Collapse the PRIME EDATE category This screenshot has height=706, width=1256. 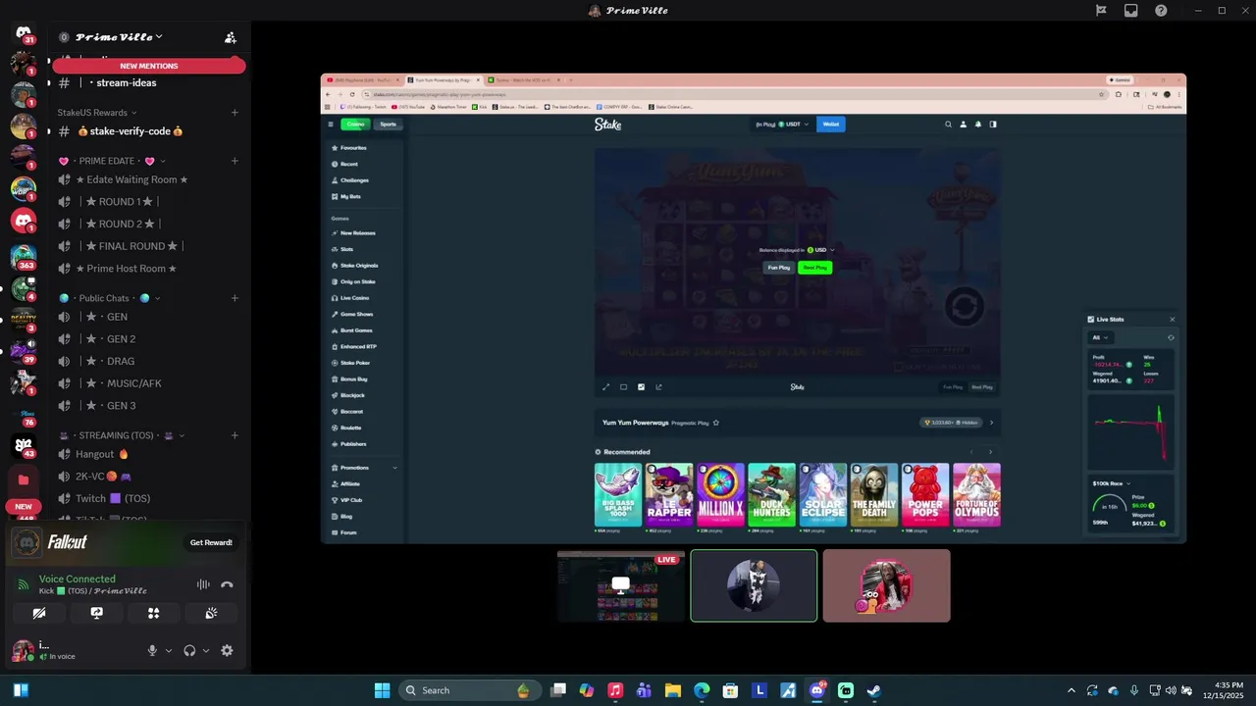pos(112,161)
